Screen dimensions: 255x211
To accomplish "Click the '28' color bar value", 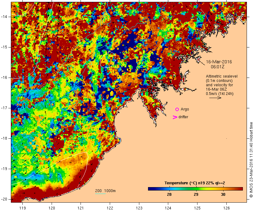I will (x=169, y=195).
